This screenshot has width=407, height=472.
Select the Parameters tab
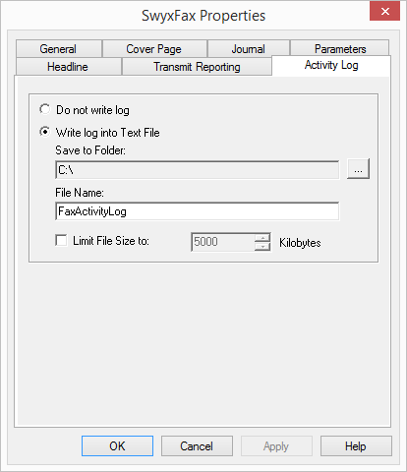[340, 49]
